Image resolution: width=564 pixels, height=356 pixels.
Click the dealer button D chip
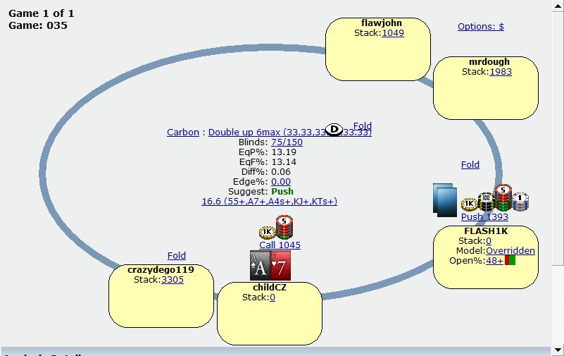[334, 130]
